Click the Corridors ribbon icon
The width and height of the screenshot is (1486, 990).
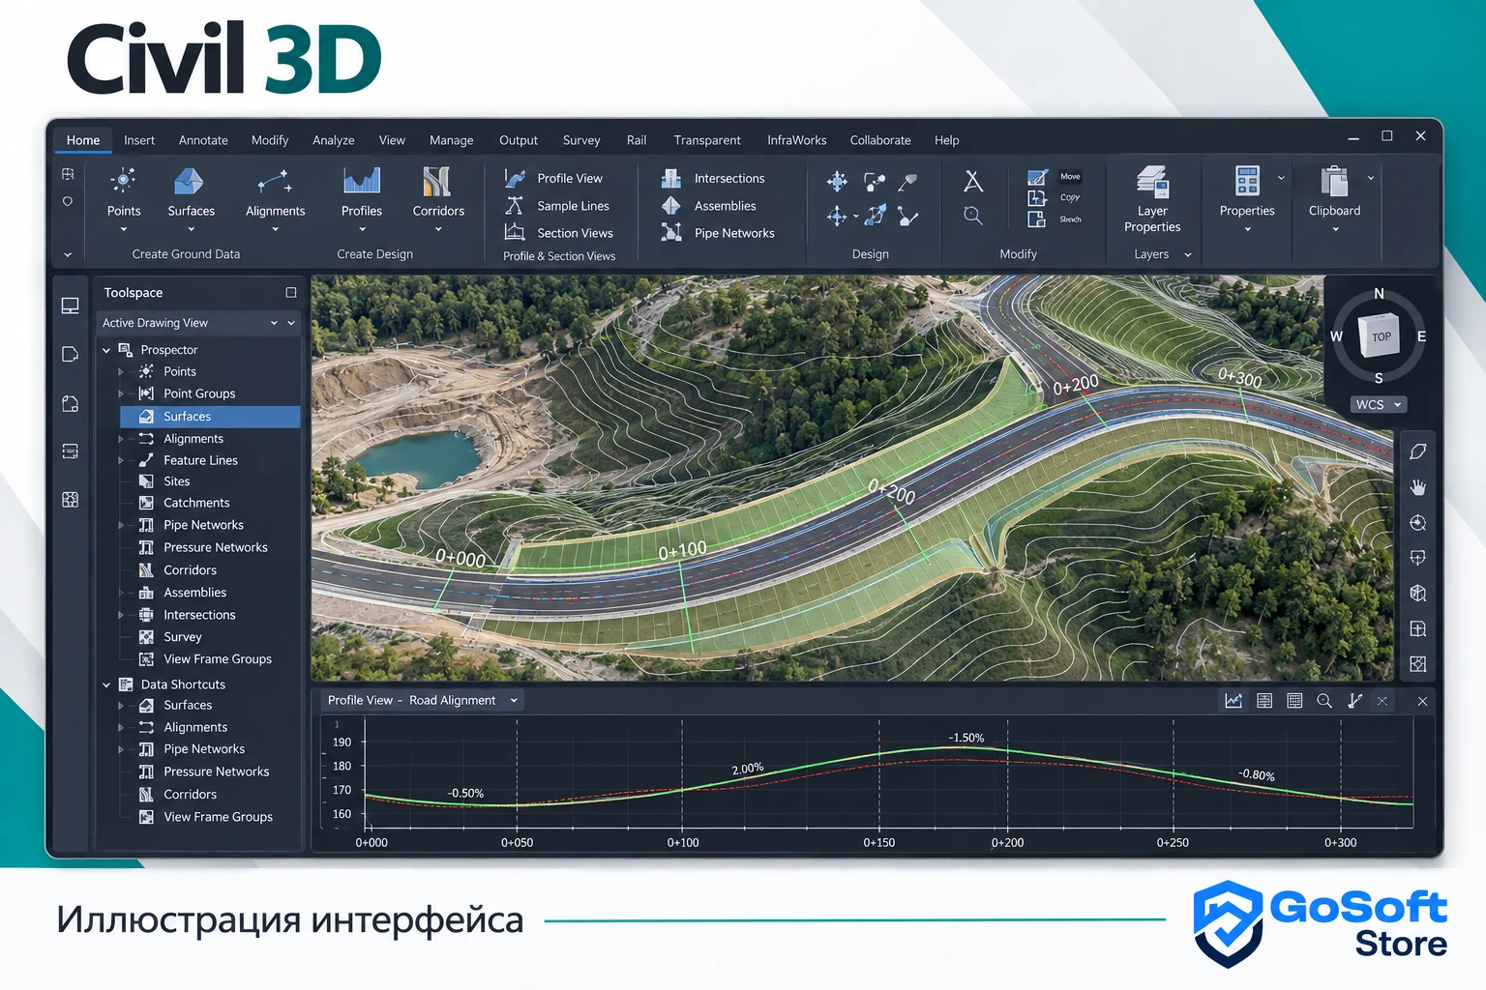[x=437, y=180]
